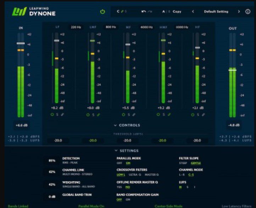Go to previous preset with left arrow
256x208 pixels.
(193, 11)
